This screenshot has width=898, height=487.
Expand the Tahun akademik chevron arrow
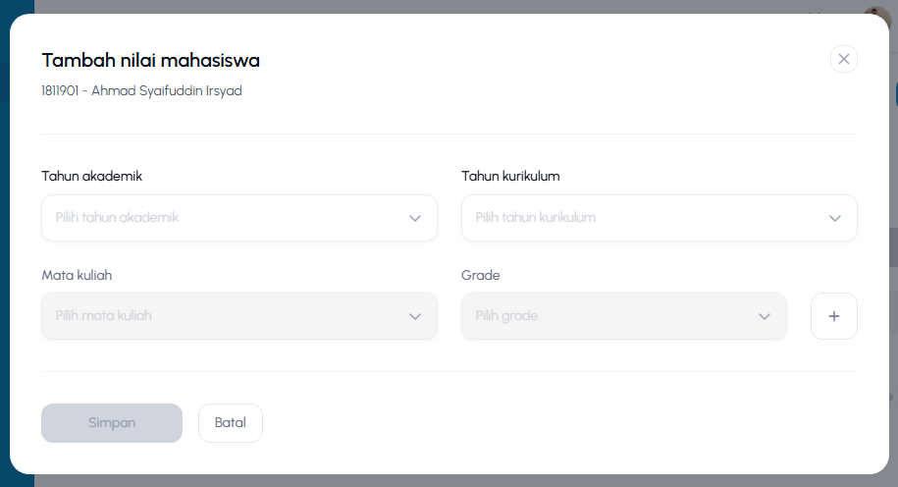[x=415, y=218]
